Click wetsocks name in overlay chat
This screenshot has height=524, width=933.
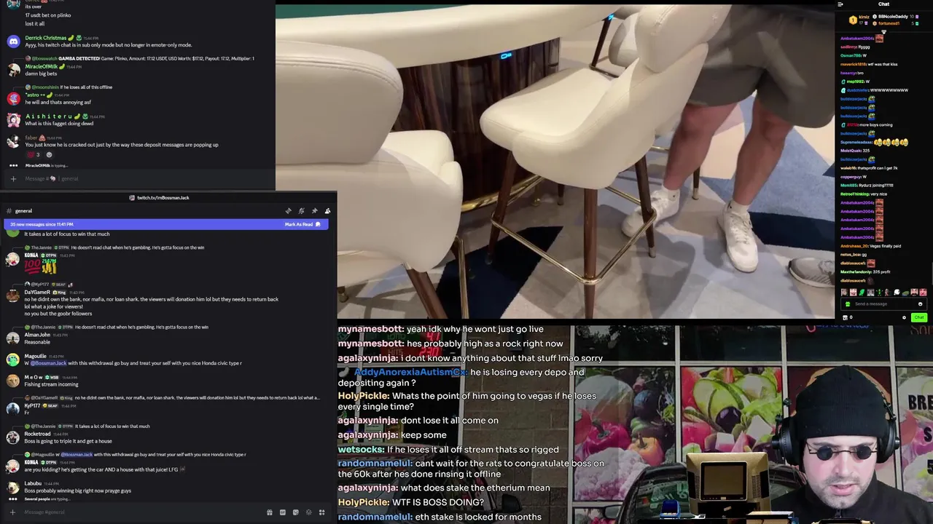tap(361, 450)
